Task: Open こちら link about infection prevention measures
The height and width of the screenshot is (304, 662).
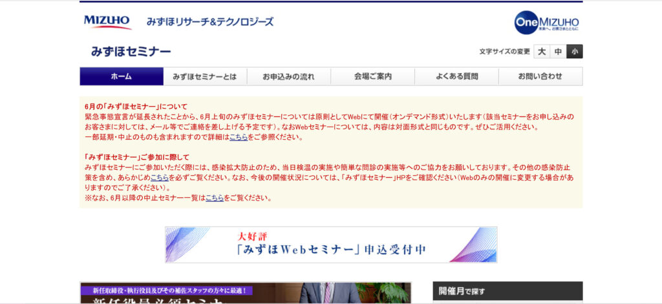Action: coord(160,177)
